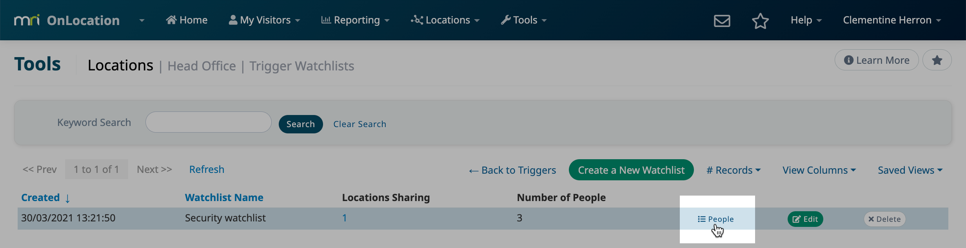This screenshot has width=966, height=248.
Task: Click Clear Search link
Action: pyautogui.click(x=360, y=124)
